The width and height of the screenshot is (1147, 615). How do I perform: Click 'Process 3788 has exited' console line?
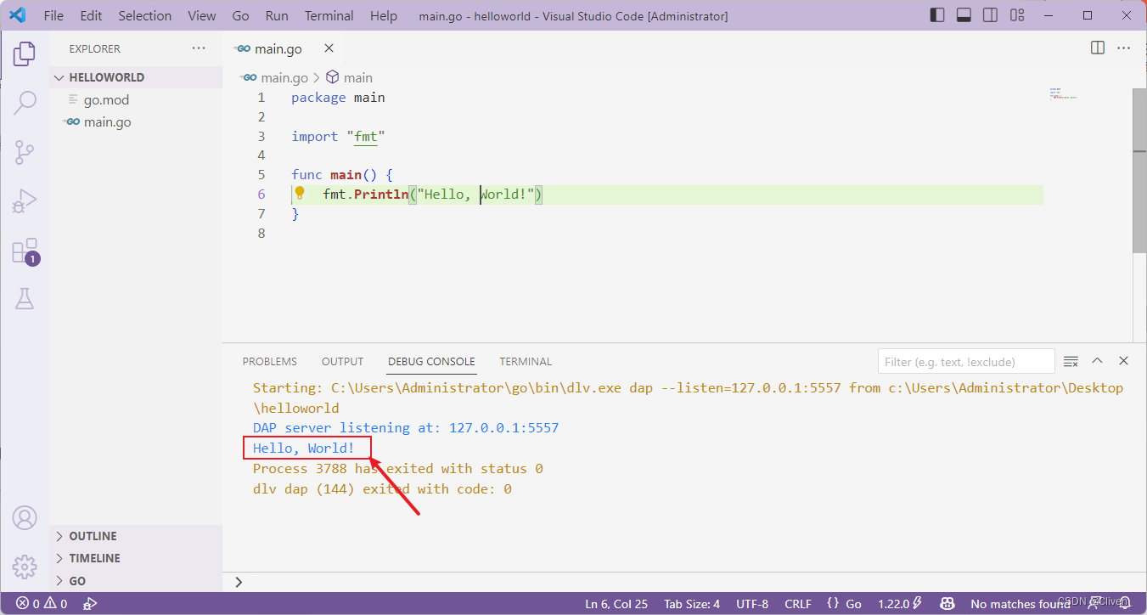[x=397, y=468]
